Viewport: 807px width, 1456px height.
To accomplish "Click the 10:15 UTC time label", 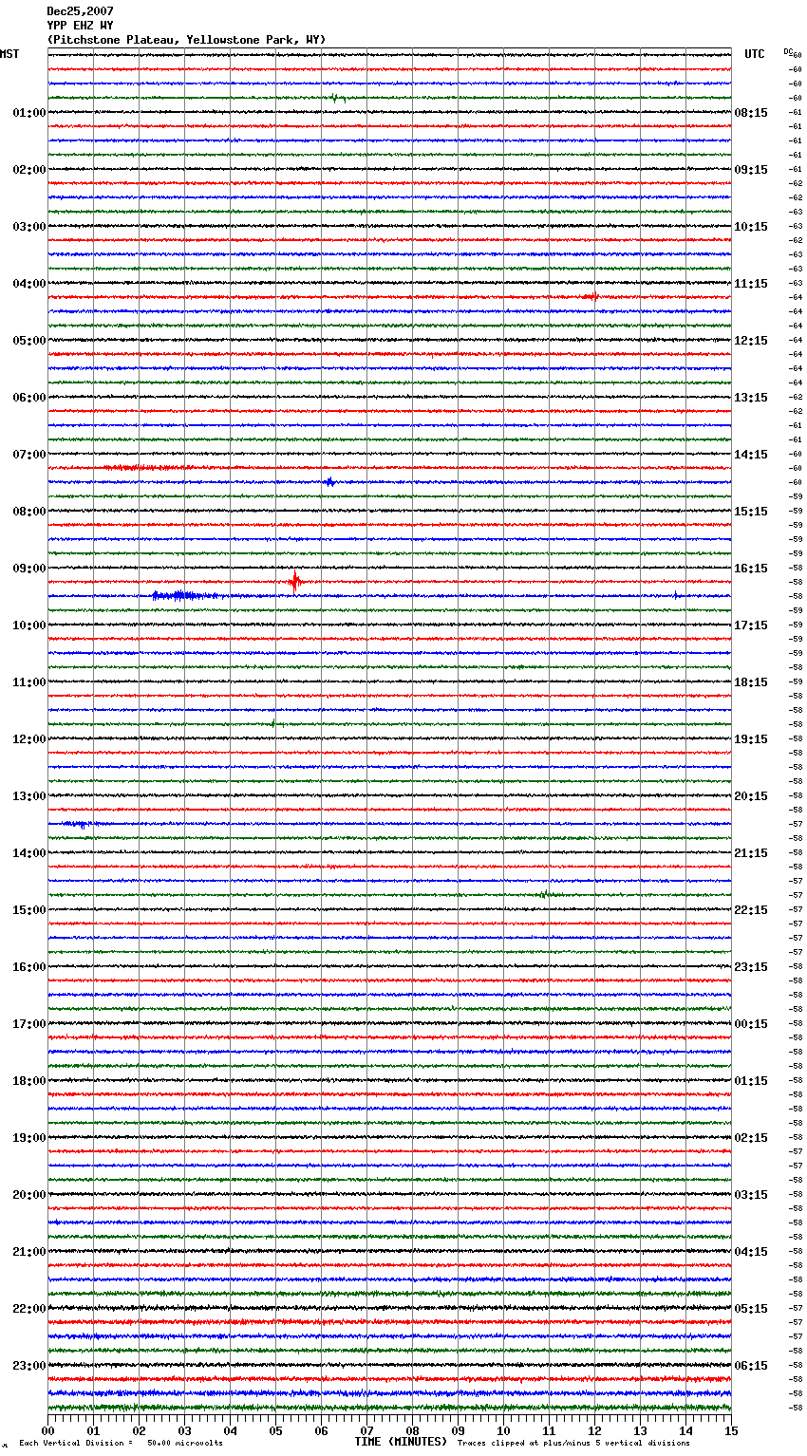I will coord(751,227).
